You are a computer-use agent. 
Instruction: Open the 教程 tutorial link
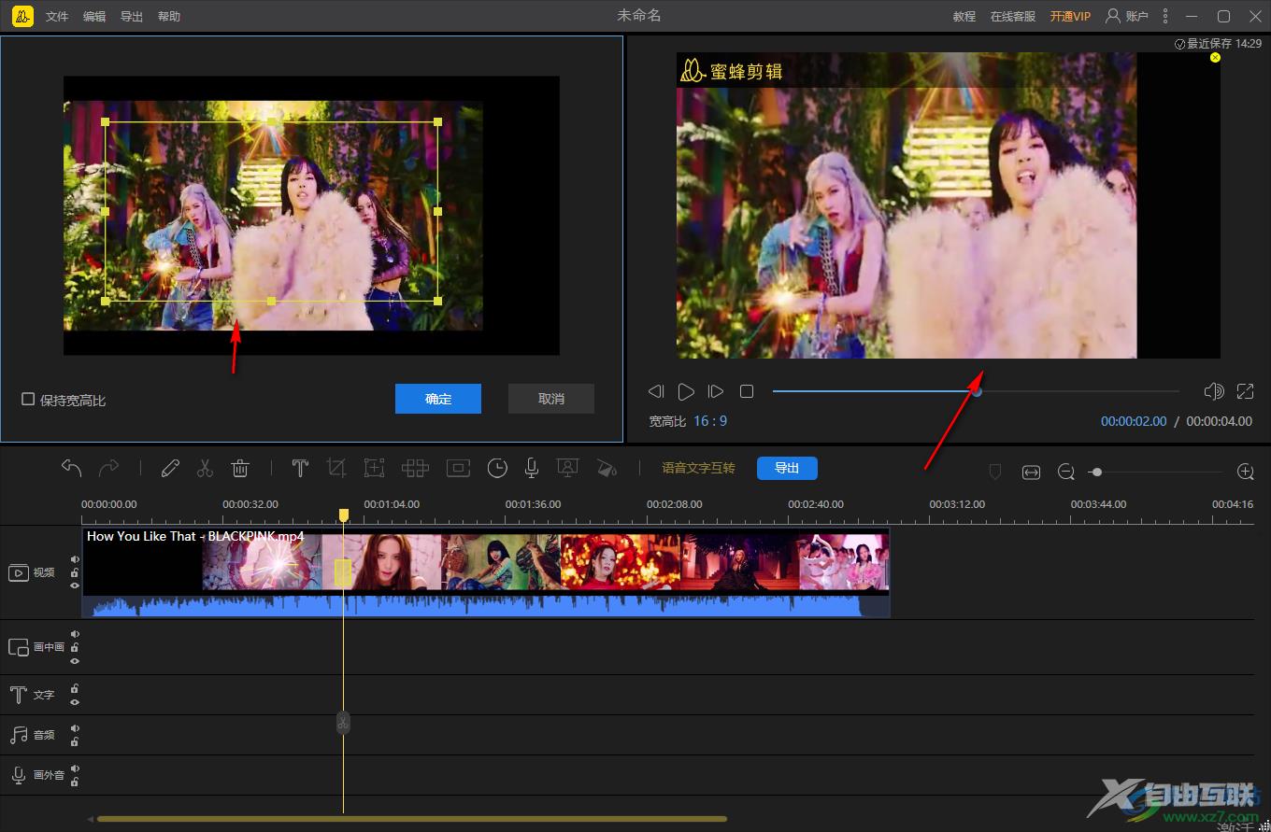coord(964,17)
